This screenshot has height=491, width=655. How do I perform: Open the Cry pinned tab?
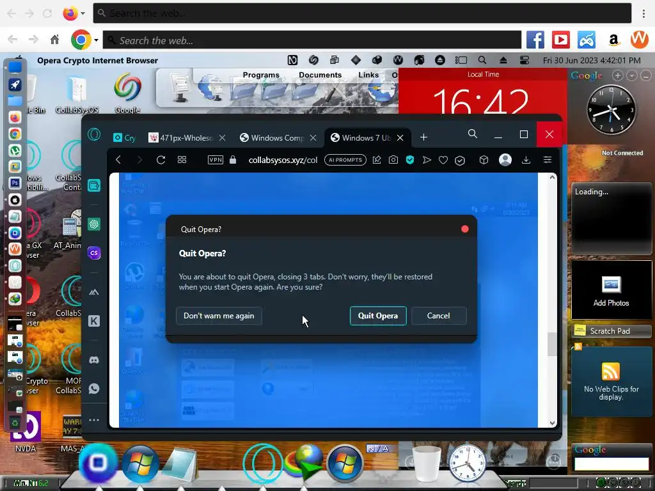pyautogui.click(x=125, y=138)
